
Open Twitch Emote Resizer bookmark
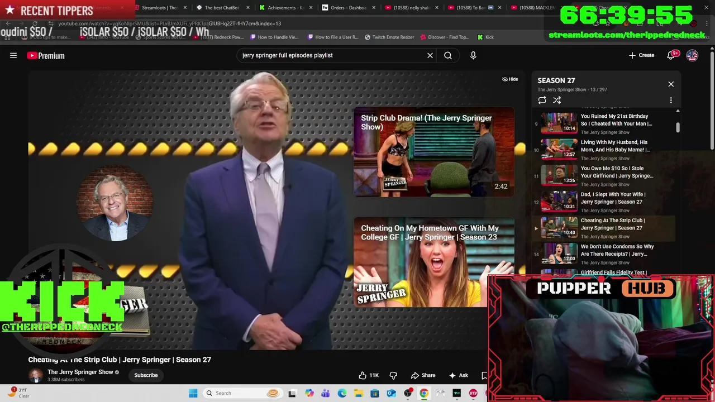point(389,37)
